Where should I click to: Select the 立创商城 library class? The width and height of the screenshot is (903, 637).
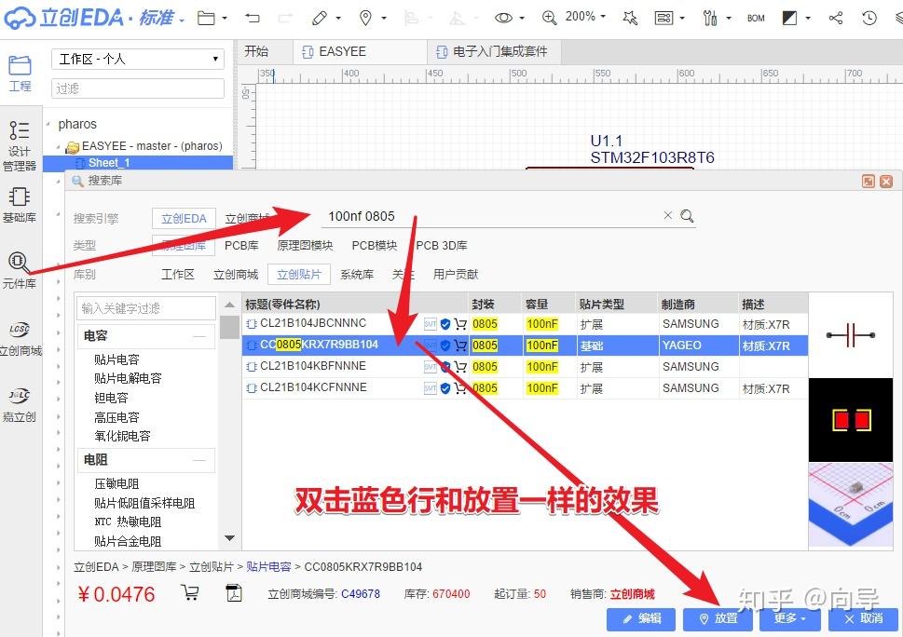[236, 275]
